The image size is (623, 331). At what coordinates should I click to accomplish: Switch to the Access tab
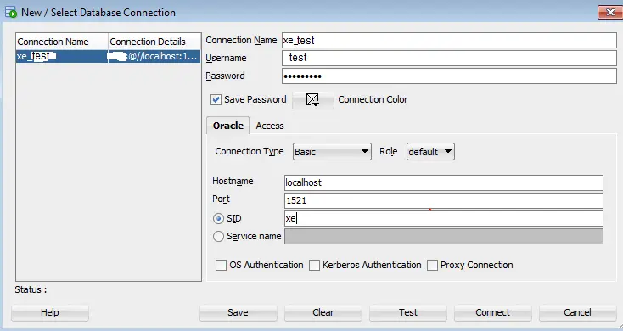270,126
